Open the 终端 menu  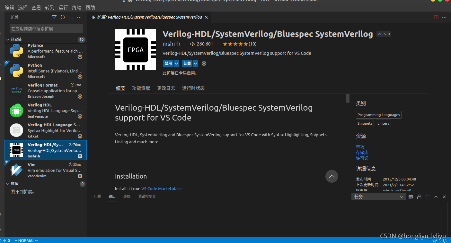click(77, 7)
